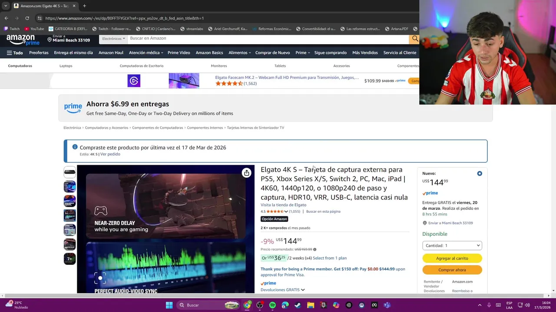
Task: Open Microsoft Teams from the taskbar
Action: tap(387, 305)
